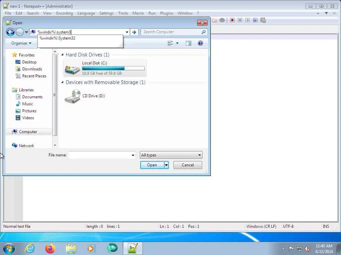
Task: Open Windows Explorer from taskbar
Action: click(x=71, y=248)
